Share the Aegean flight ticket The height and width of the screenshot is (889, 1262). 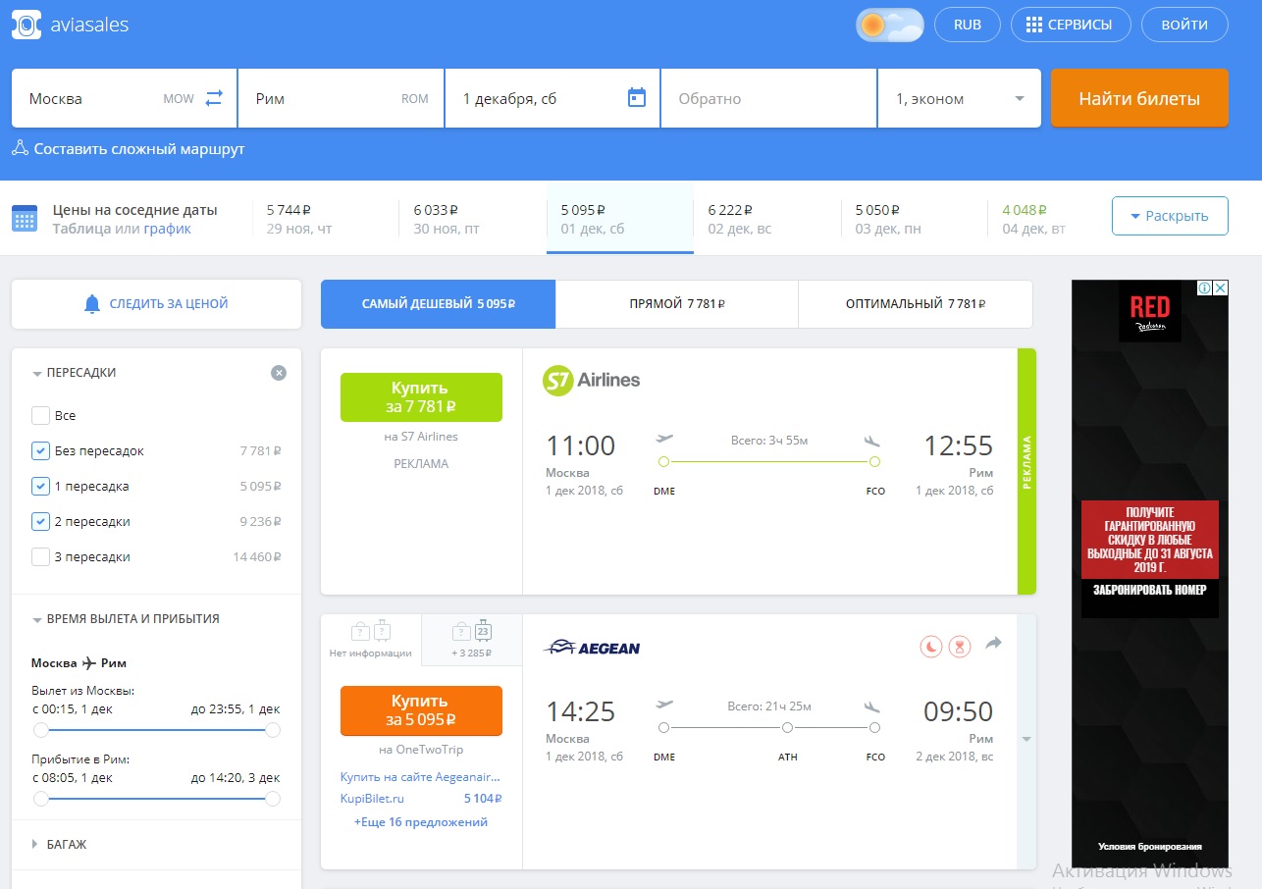click(993, 644)
